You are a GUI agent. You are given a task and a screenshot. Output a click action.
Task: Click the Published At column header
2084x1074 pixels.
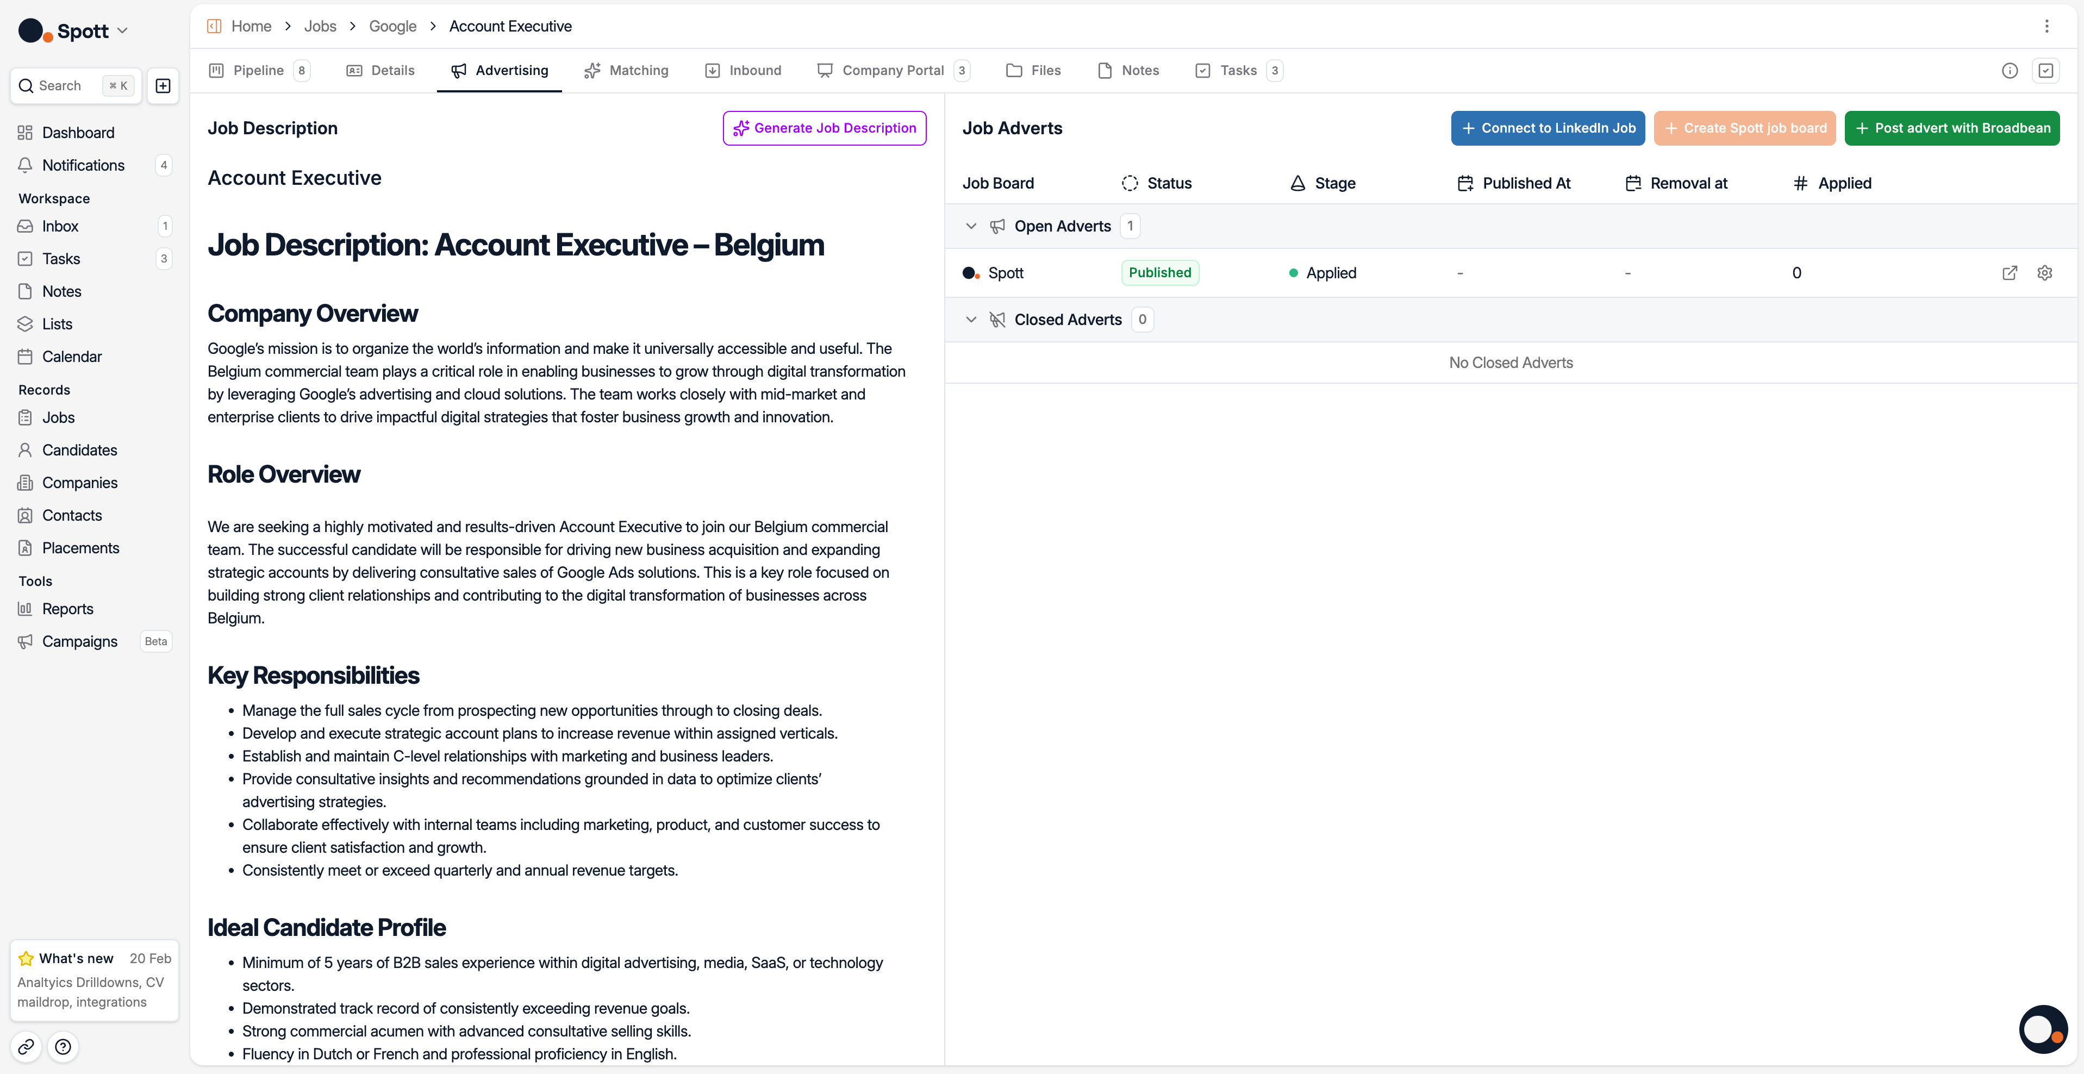coord(1514,184)
